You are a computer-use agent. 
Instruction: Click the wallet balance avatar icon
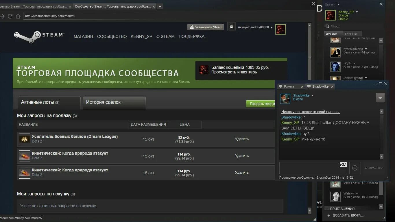click(204, 70)
